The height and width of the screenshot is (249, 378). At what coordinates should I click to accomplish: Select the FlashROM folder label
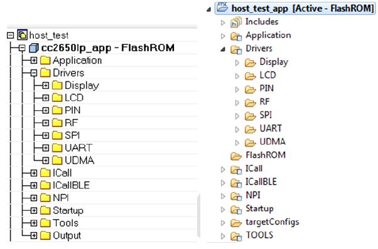[x=266, y=155]
